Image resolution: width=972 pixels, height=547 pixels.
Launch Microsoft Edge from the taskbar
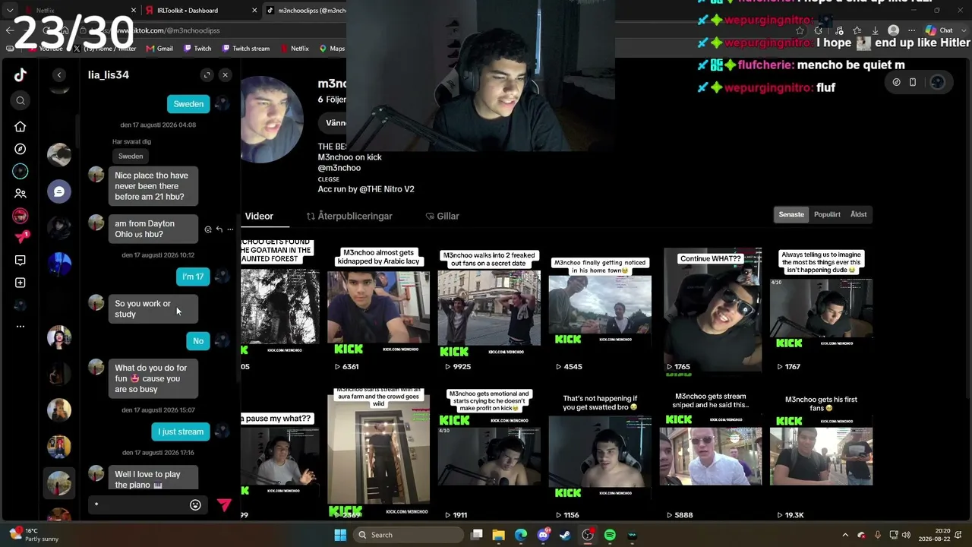521,535
